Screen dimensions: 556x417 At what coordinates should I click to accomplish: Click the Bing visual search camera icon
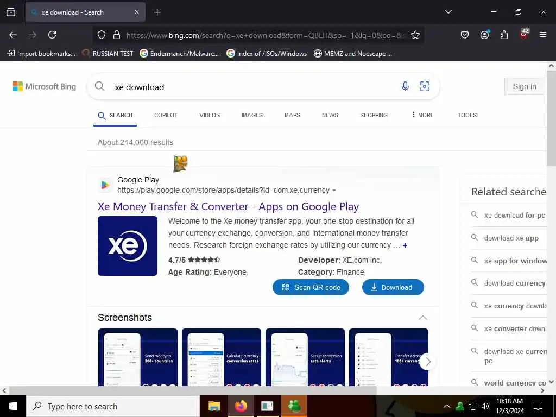tap(425, 86)
